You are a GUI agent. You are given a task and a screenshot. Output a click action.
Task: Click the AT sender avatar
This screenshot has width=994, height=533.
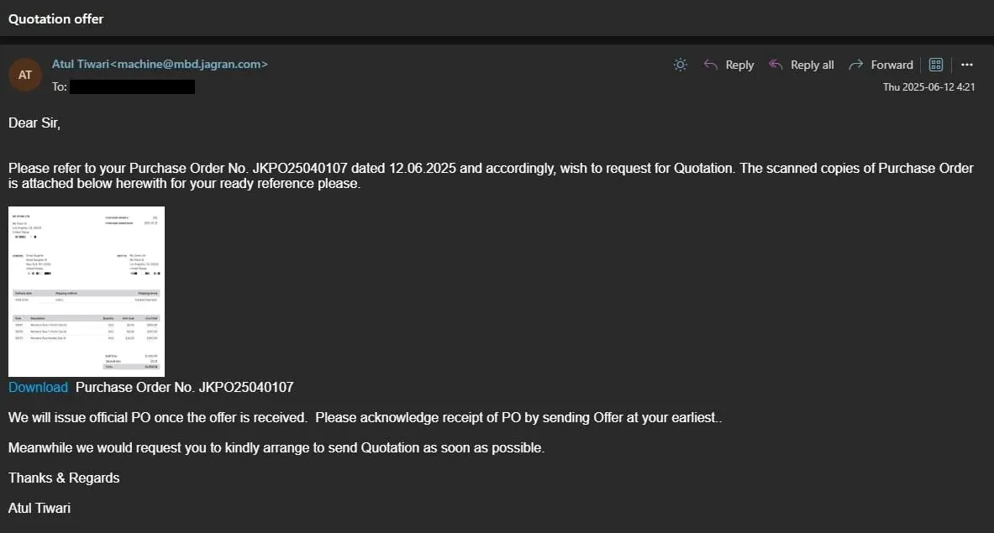point(25,75)
